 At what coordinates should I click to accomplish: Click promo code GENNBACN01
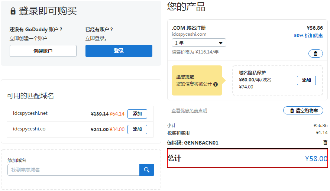[201, 143]
